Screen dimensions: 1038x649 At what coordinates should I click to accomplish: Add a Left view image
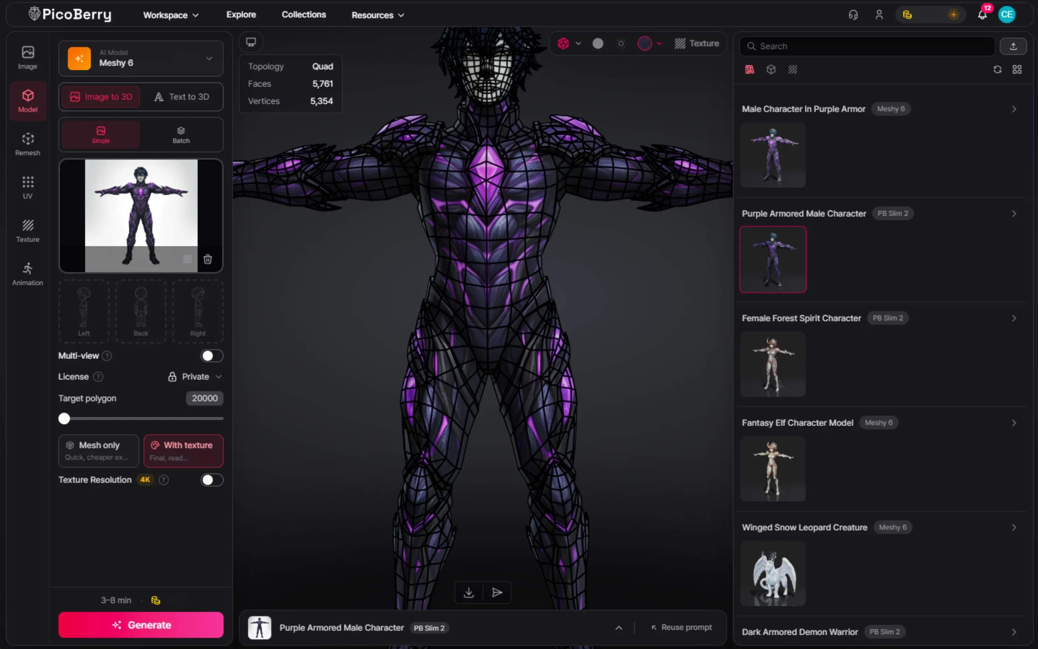click(84, 311)
